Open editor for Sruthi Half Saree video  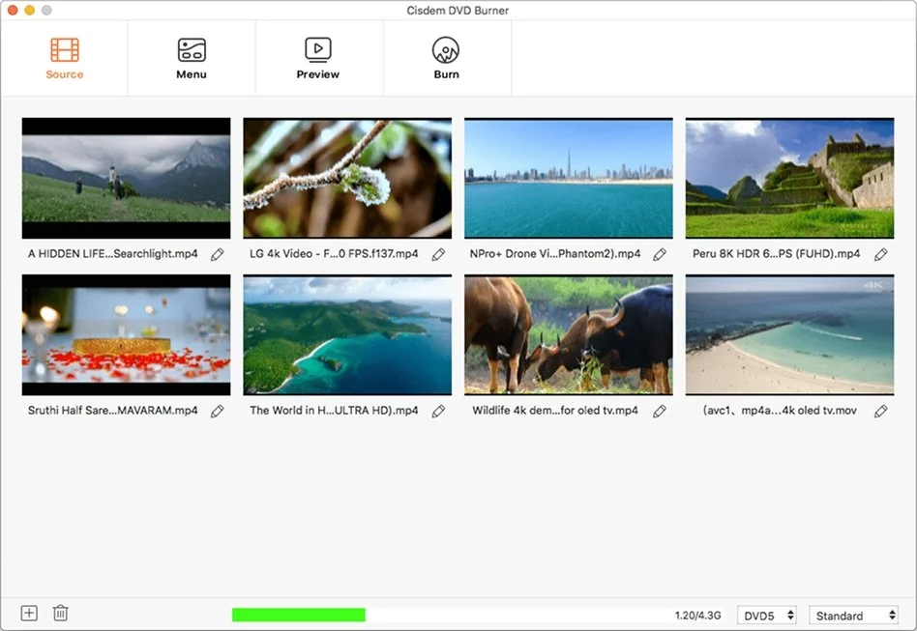218,411
